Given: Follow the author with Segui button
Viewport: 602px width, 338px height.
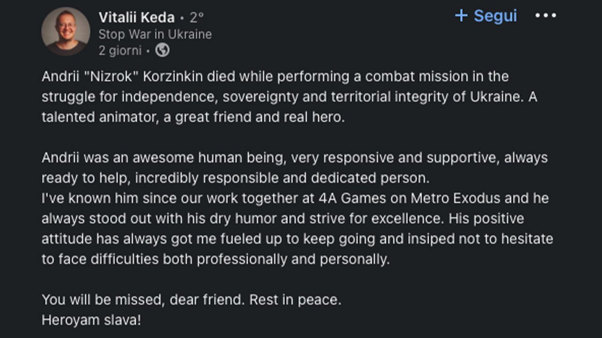Looking at the screenshot, I should (x=486, y=15).
